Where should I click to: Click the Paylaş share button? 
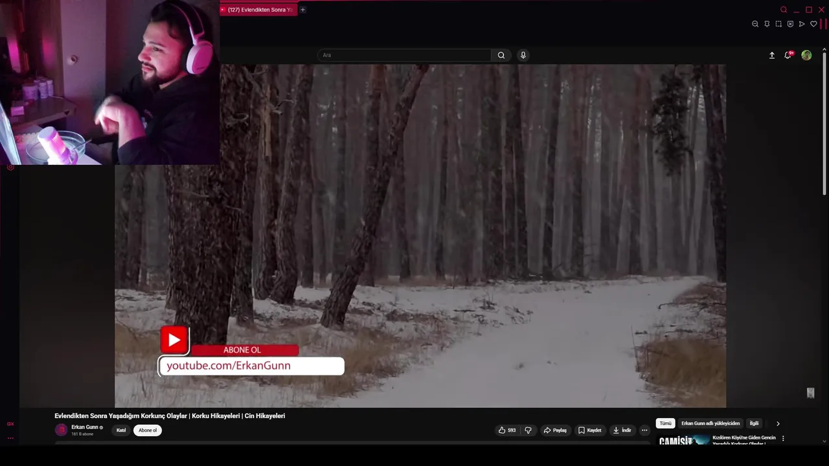click(x=555, y=430)
